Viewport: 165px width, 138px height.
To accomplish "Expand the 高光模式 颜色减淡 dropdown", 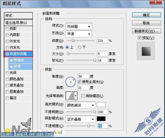I will [80, 105].
